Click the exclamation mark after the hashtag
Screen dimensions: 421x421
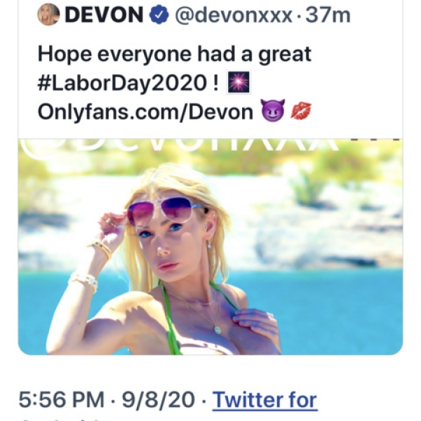[215, 83]
